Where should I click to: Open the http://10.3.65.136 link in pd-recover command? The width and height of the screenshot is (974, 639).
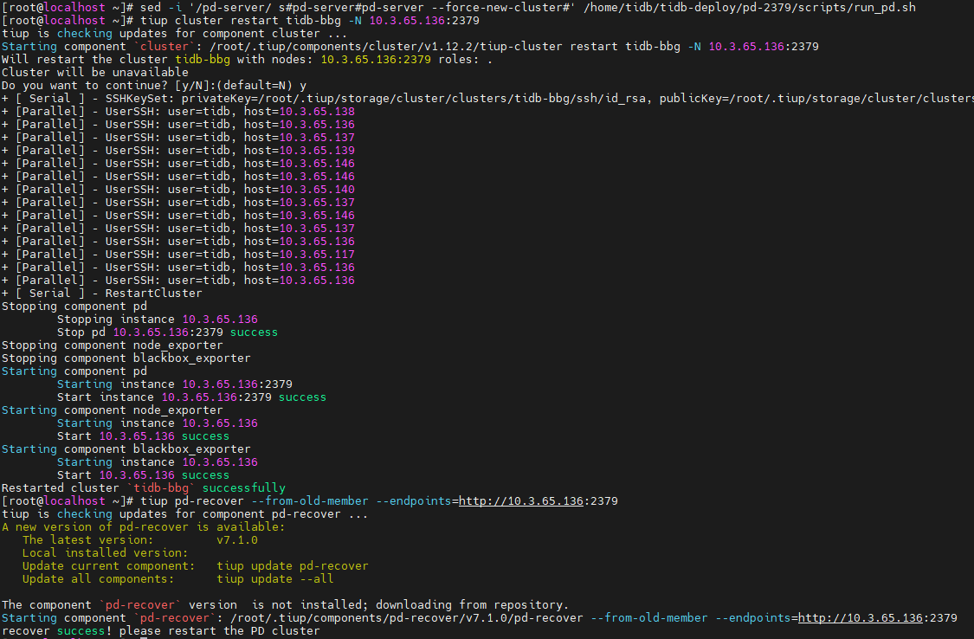521,501
